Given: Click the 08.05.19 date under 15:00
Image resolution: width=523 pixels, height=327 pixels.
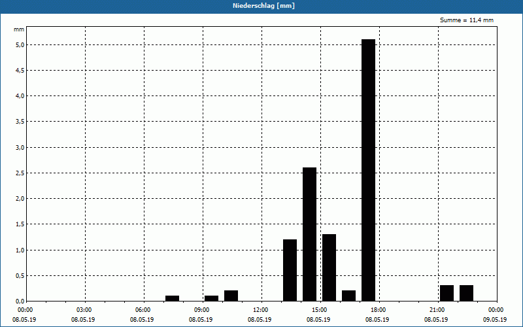Looking at the screenshot, I should [318, 320].
